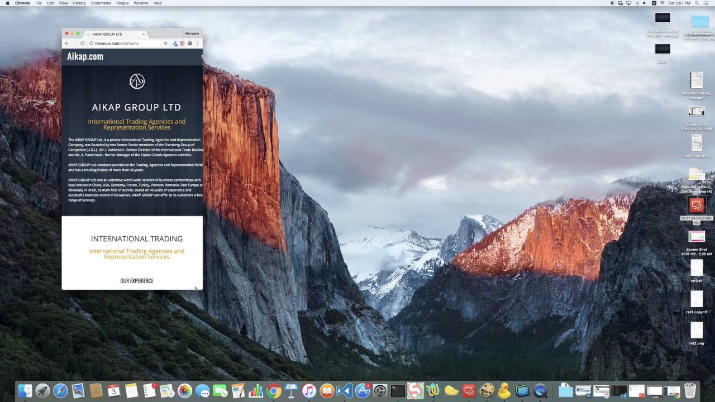
Task: Open iTunes from the Dock
Action: pyautogui.click(x=309, y=391)
